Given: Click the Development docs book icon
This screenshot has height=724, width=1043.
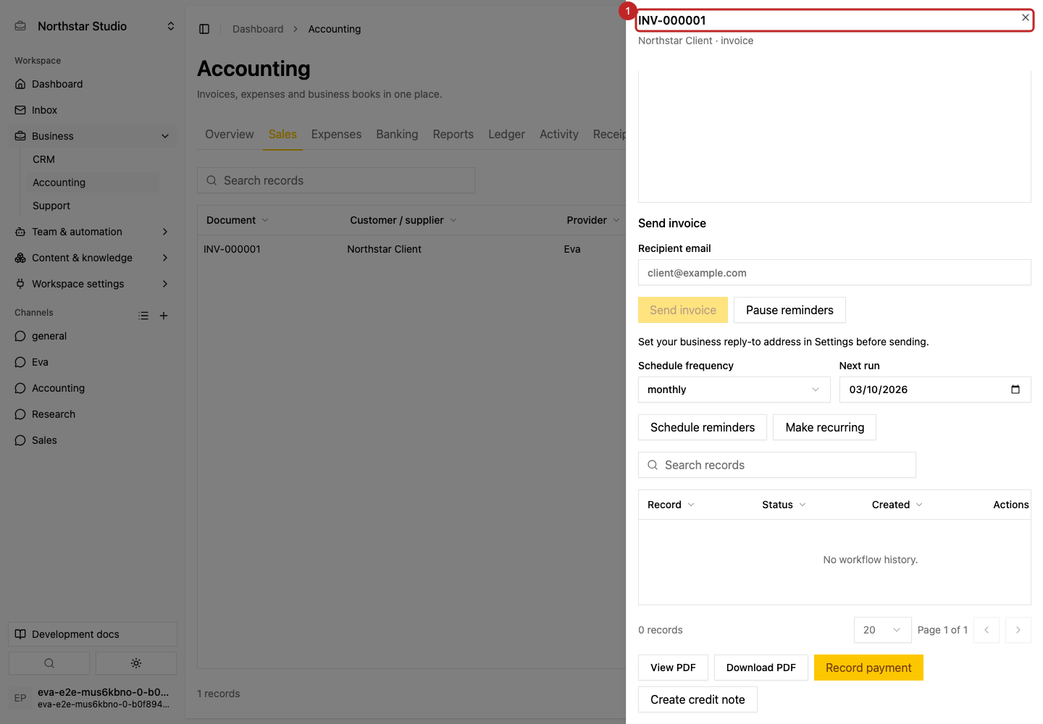Looking at the screenshot, I should (x=20, y=634).
